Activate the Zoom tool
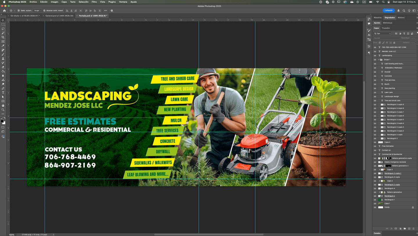The height and width of the screenshot is (236, 418). (x=3, y=109)
